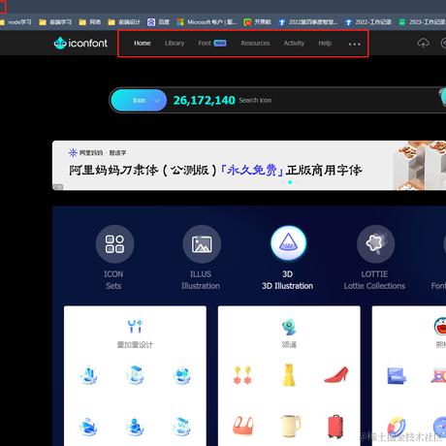Open the 前端学习 bookmark folder
This screenshot has width=446, height=446.
click(55, 22)
